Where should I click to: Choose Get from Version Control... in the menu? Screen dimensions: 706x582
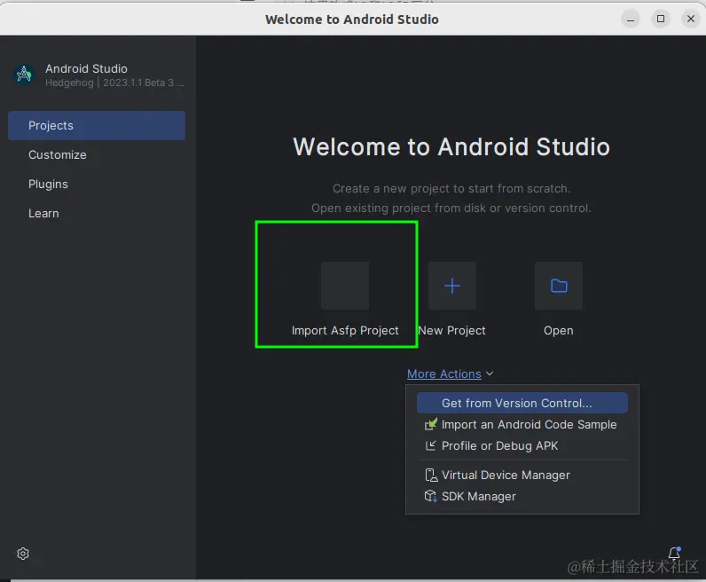[522, 403]
